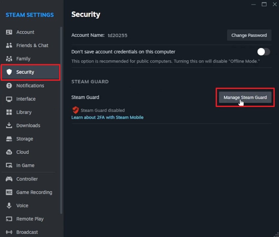
Task: Switch to Voice settings
Action: (x=30, y=205)
